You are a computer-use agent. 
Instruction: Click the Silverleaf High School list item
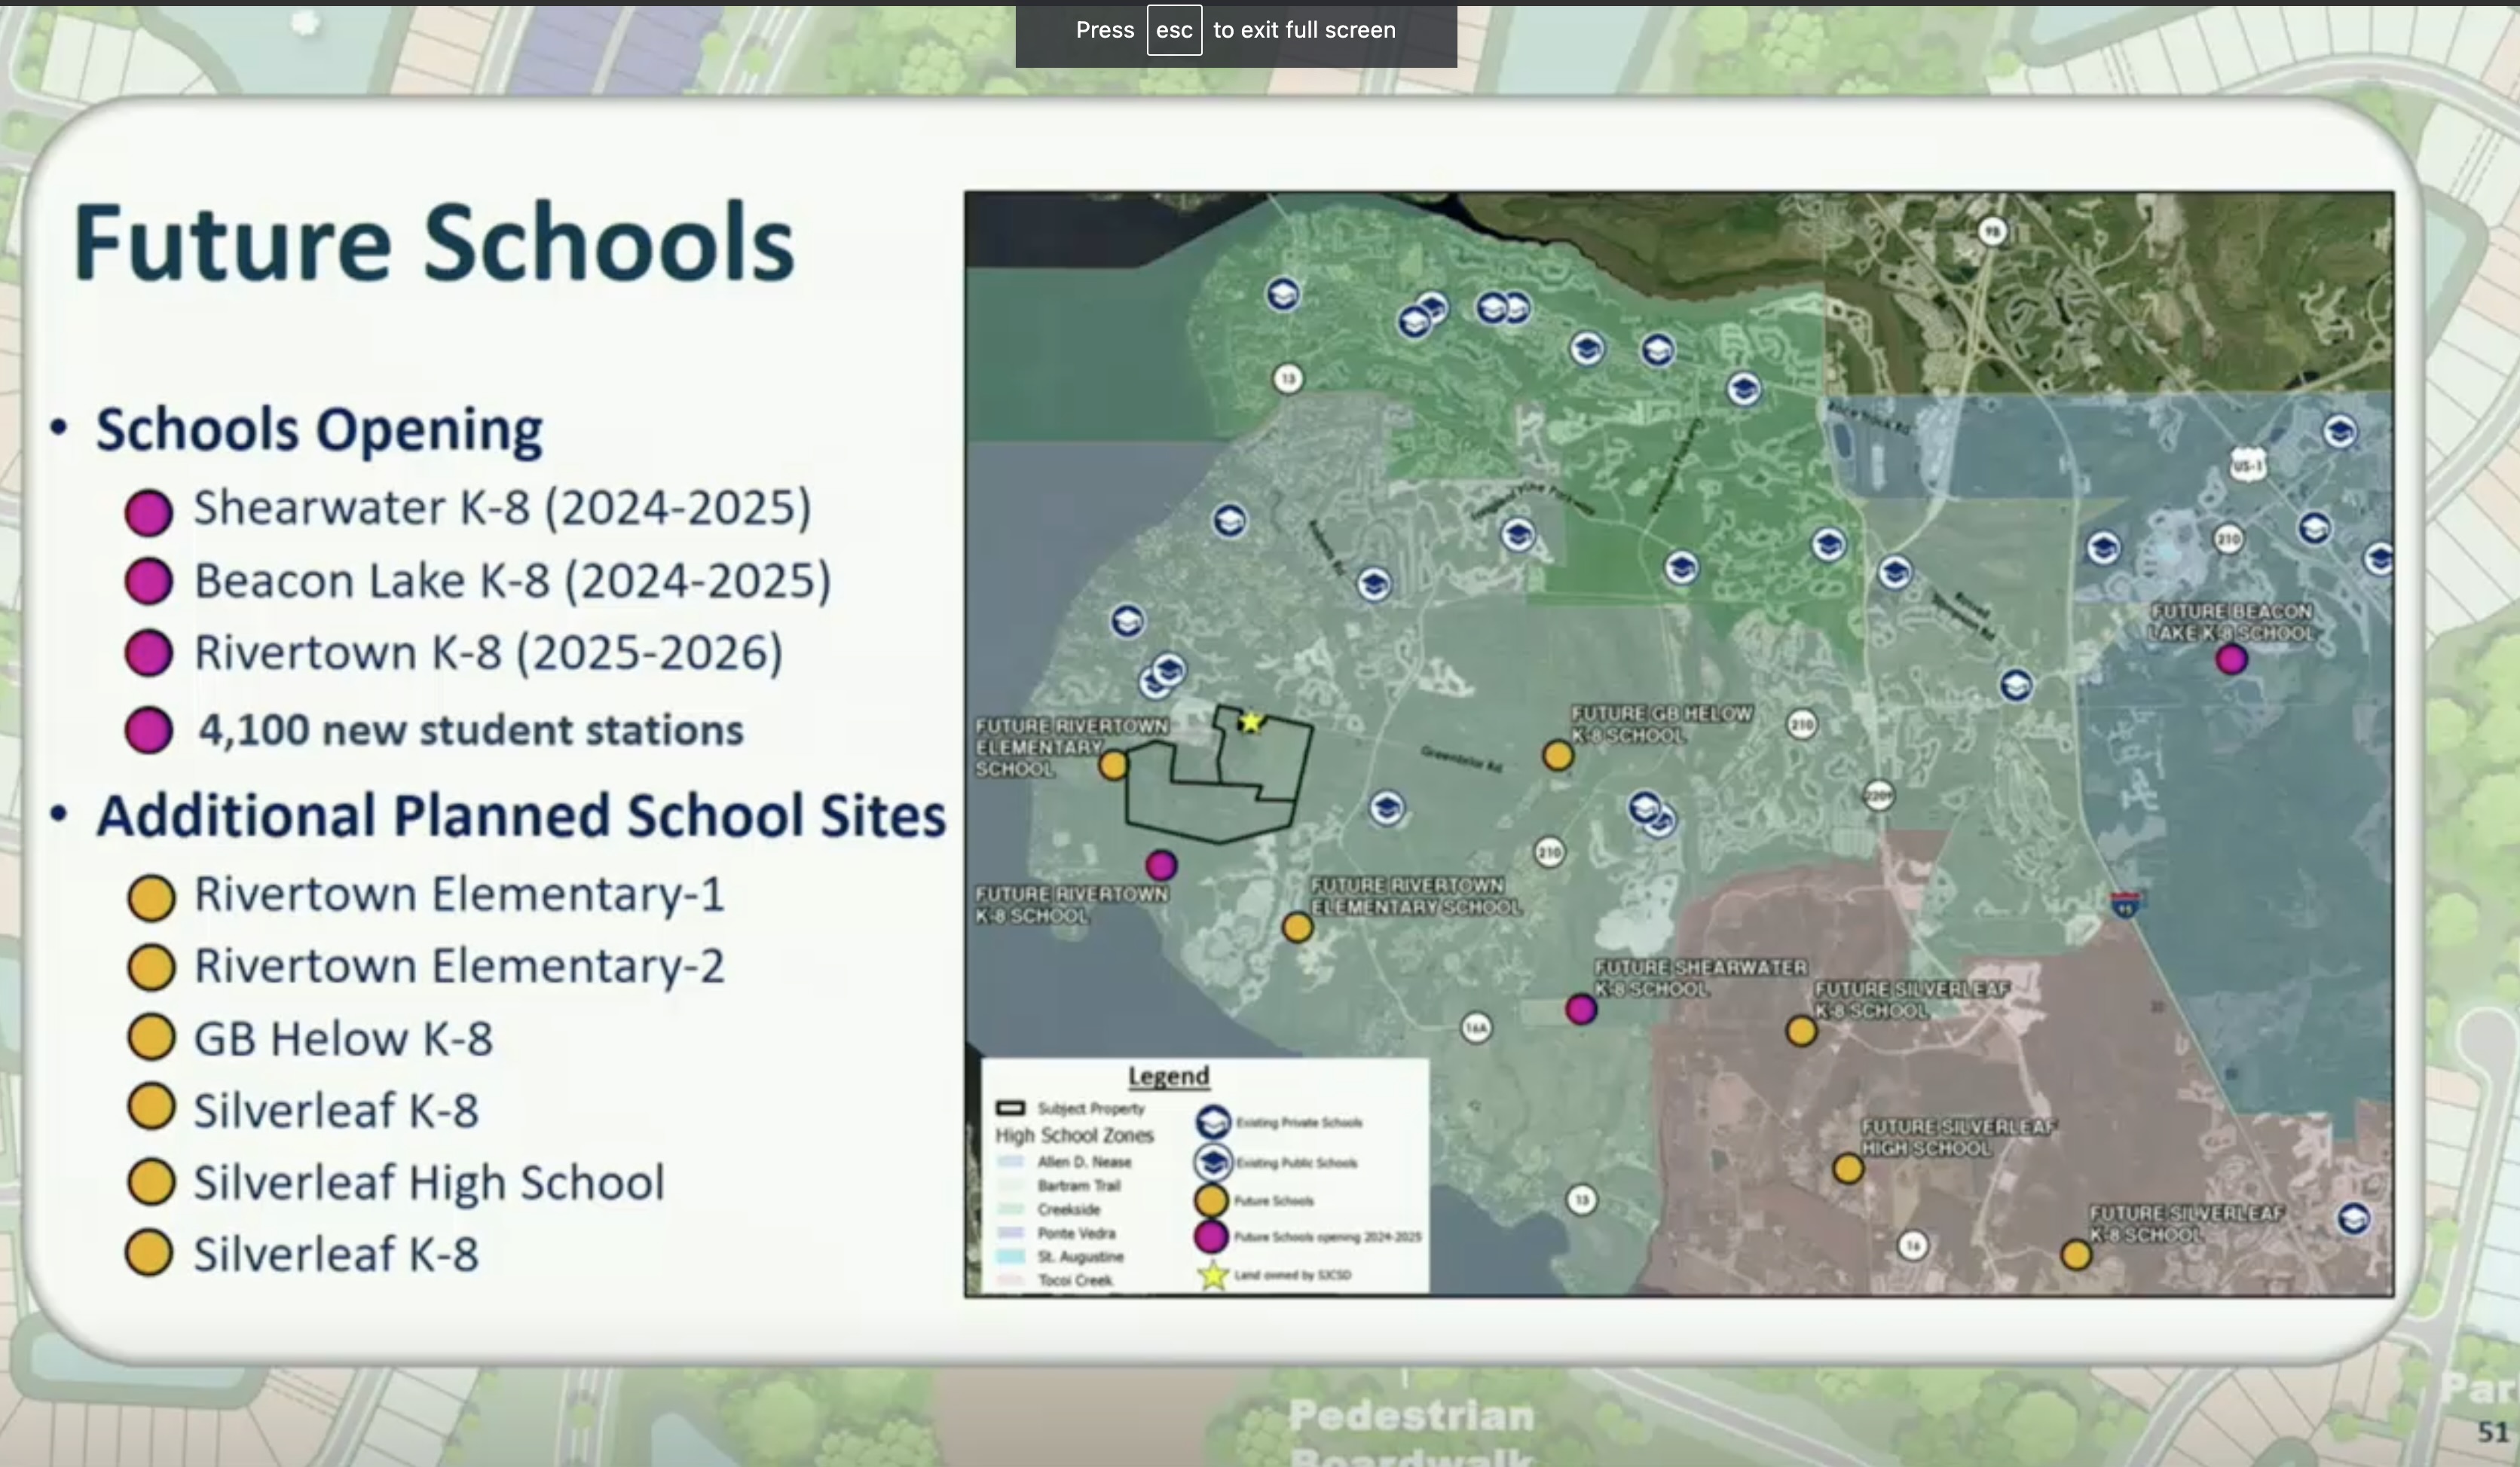click(x=428, y=1182)
